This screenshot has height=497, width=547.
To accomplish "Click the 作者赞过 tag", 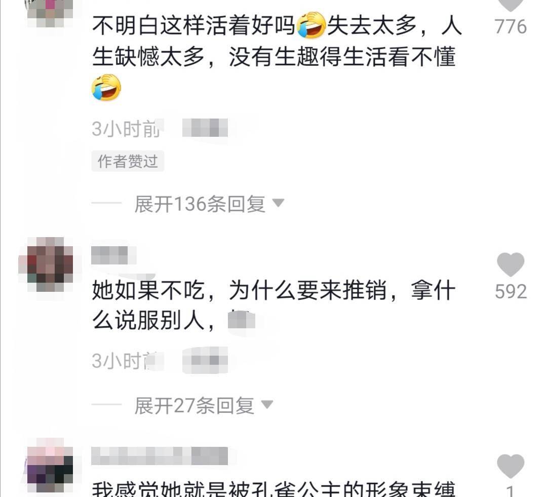I will pyautogui.click(x=128, y=161).
